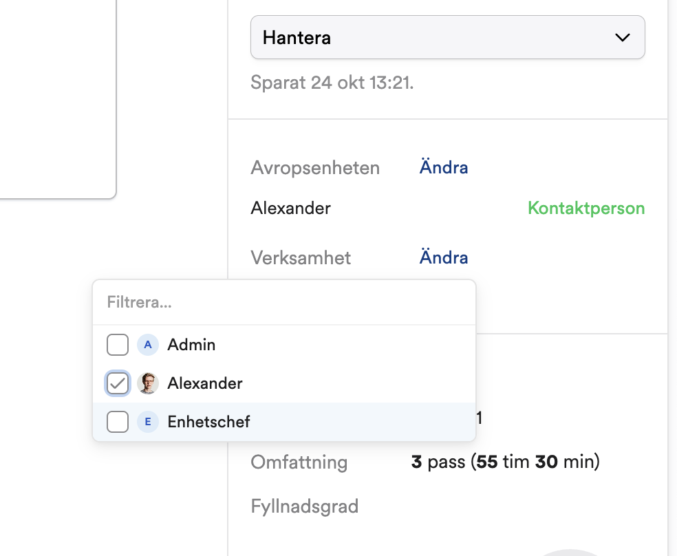Open the Hantera dropdown
This screenshot has height=556, width=677.
pyautogui.click(x=448, y=37)
